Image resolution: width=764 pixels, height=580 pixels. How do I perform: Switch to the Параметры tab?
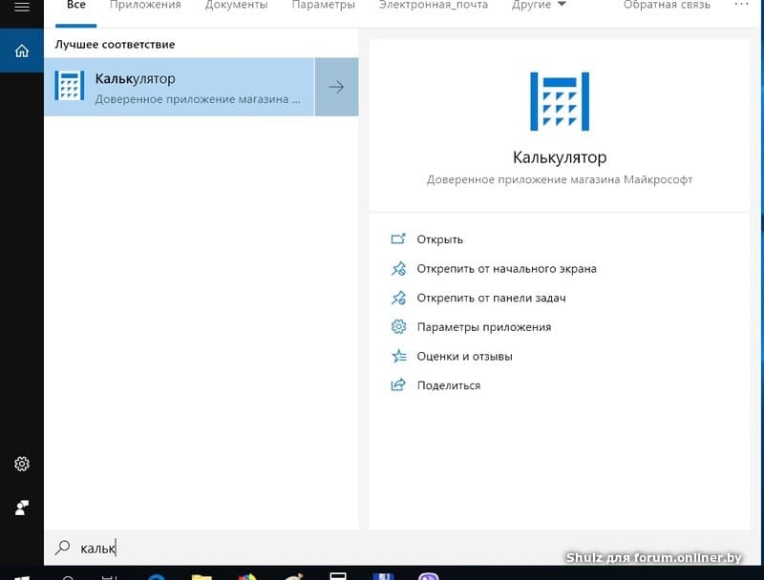tap(324, 5)
